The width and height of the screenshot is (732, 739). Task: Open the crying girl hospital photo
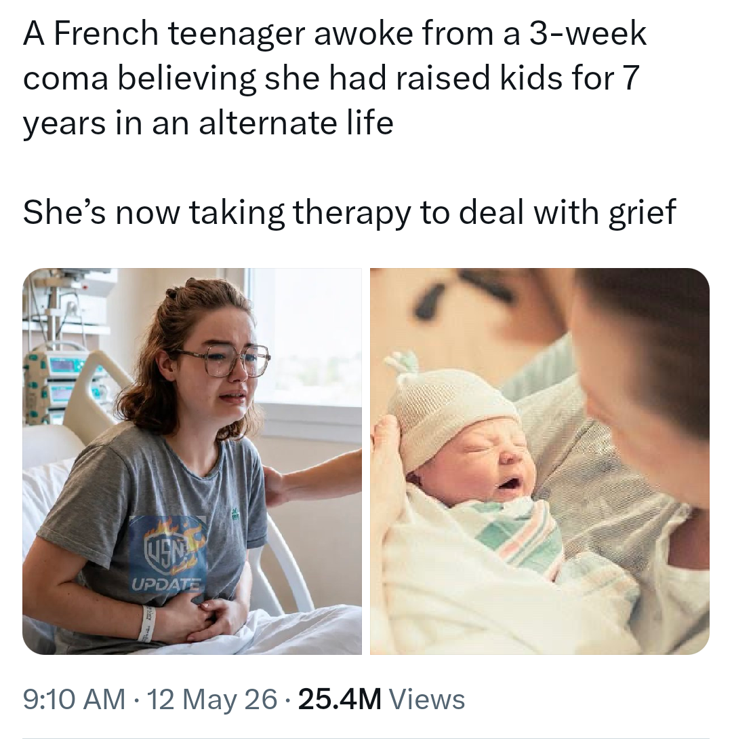pyautogui.click(x=192, y=461)
